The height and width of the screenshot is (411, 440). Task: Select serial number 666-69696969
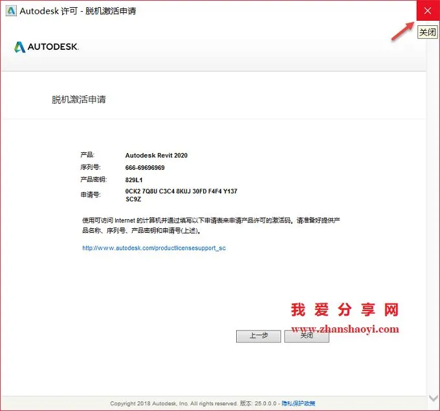[x=145, y=168]
